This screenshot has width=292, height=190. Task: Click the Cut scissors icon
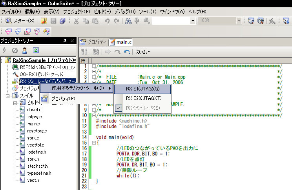[x=77, y=21]
